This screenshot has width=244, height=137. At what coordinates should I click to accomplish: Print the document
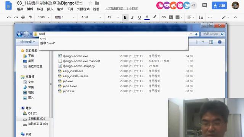pyautogui.click(x=23, y=17)
